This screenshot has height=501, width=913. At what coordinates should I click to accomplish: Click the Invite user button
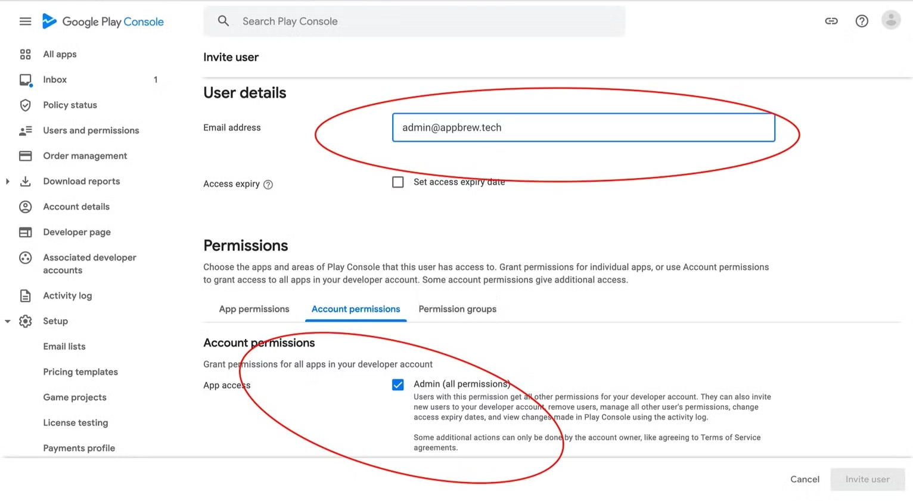click(868, 479)
